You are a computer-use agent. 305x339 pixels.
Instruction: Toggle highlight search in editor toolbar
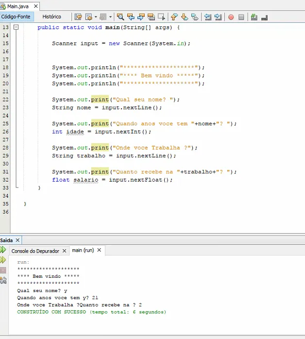tap(151, 17)
